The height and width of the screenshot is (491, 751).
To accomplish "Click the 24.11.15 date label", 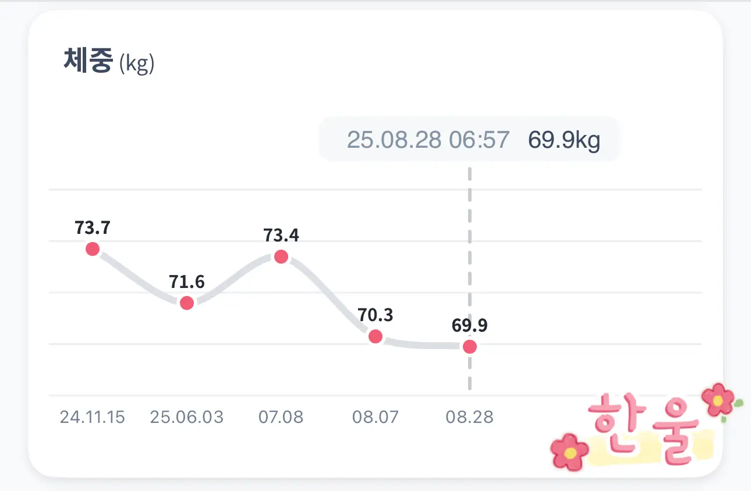I will (x=93, y=417).
